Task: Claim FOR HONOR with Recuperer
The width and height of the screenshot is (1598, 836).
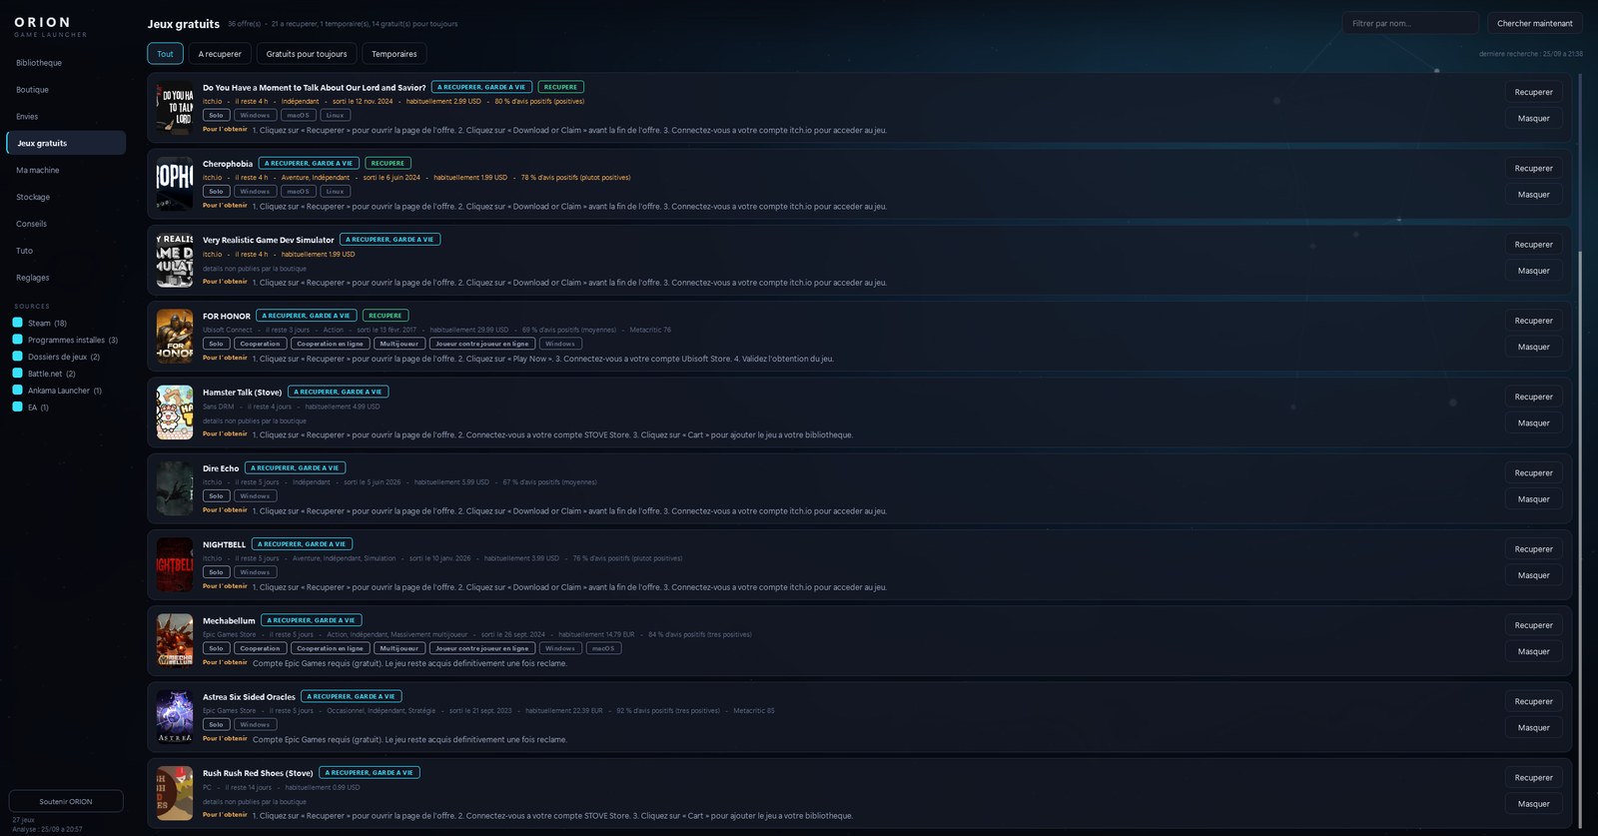Action: 1533,321
